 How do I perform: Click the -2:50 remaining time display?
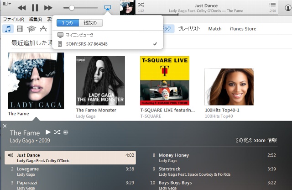(x=272, y=11)
